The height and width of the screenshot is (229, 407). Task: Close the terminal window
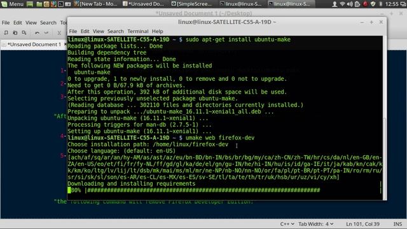coord(381,22)
